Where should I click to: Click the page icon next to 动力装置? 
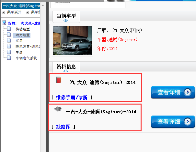[9, 35]
